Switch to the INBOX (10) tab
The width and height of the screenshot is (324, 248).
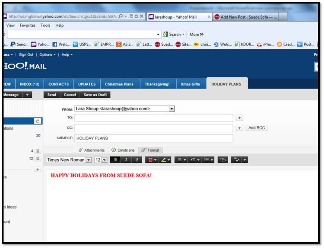30,84
